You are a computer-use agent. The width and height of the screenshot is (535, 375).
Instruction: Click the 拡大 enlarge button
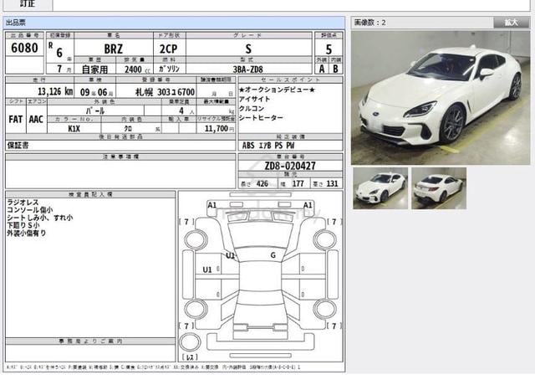[511, 23]
